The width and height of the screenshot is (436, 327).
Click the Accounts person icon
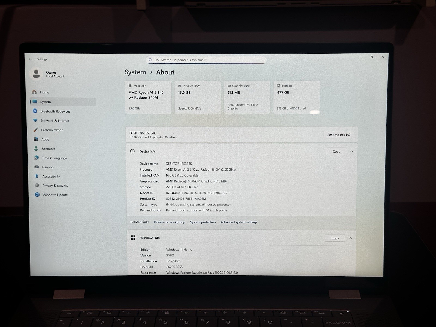pos(36,149)
